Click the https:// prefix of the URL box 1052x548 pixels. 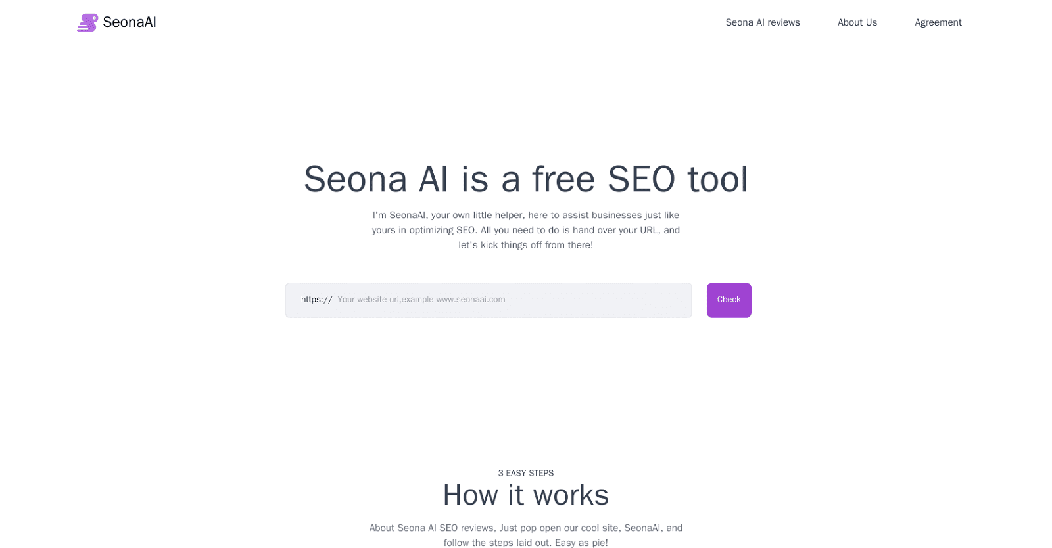(x=316, y=300)
